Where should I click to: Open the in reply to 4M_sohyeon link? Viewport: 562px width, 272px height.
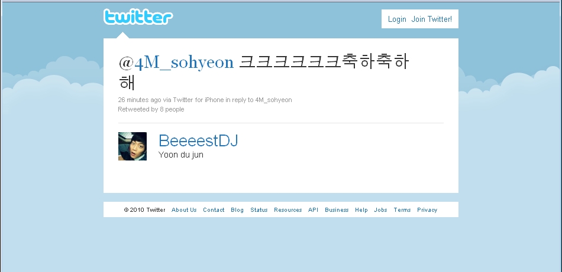coord(259,100)
